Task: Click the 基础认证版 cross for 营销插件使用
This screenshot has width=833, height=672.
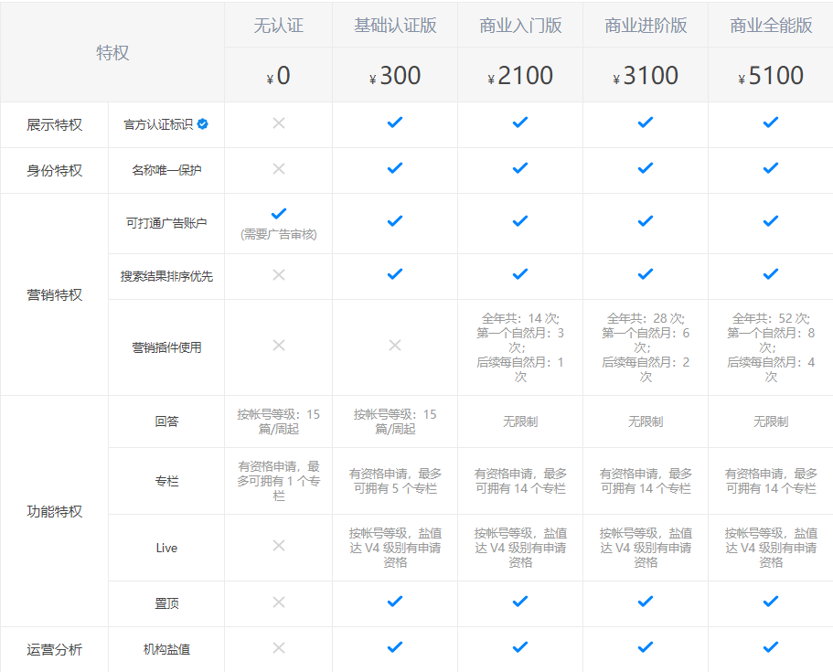Action: (x=395, y=346)
